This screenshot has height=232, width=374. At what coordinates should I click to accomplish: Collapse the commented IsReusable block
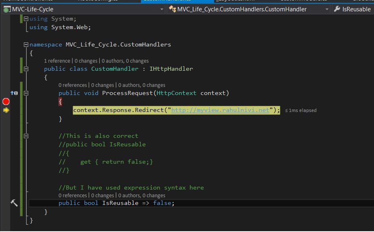26,136
